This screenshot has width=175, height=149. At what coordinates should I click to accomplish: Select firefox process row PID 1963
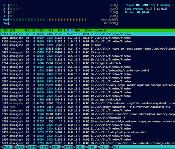coord(88,92)
